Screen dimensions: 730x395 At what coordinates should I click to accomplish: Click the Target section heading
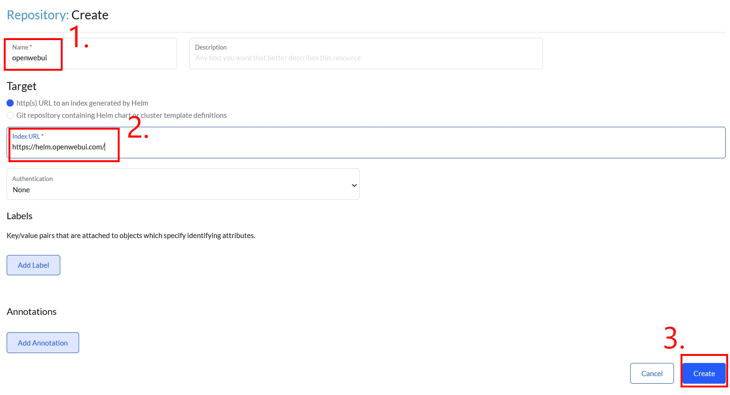coord(22,86)
